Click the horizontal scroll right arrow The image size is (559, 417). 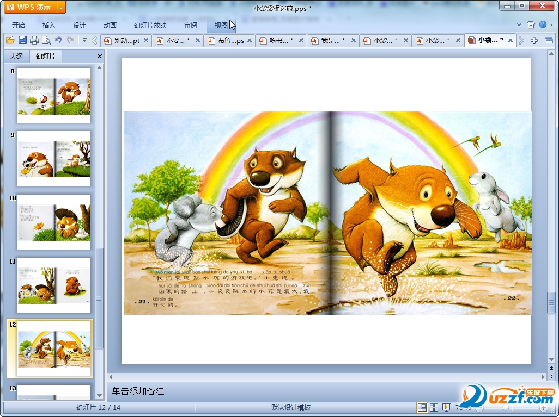pos(543,377)
